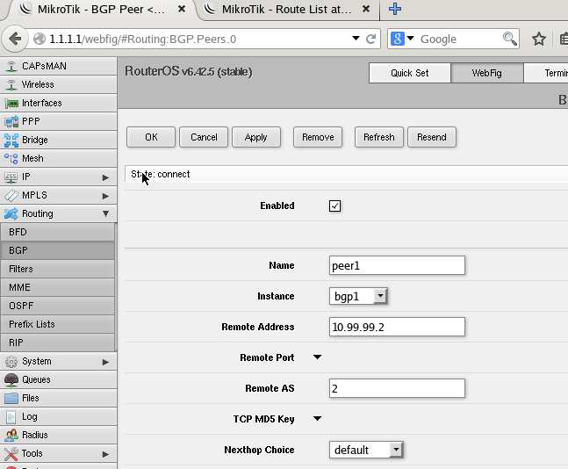Open the URL history dropdown arrow
The image size is (568, 469).
[356, 38]
